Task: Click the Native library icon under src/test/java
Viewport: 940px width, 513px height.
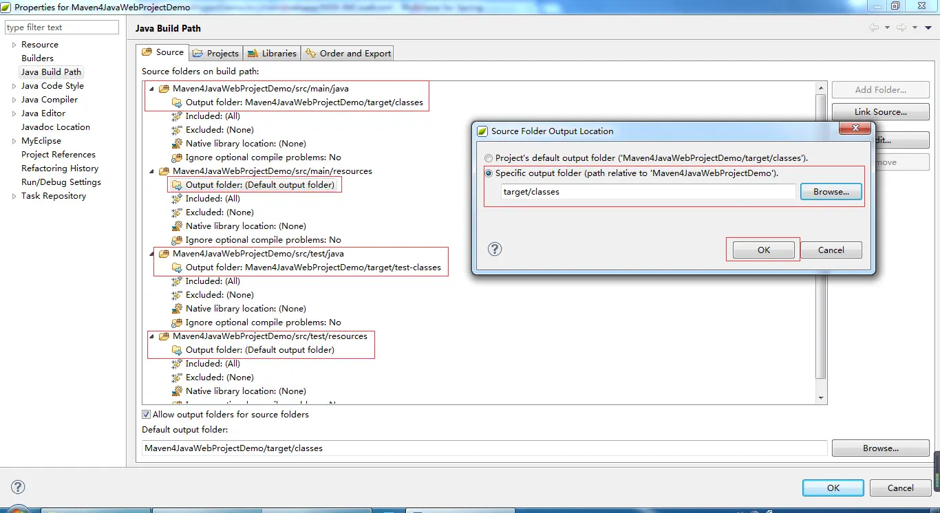Action: point(177,309)
